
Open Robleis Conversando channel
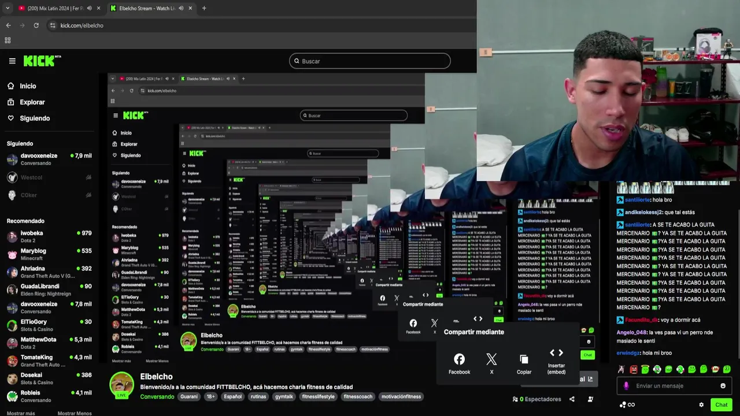click(x=49, y=396)
